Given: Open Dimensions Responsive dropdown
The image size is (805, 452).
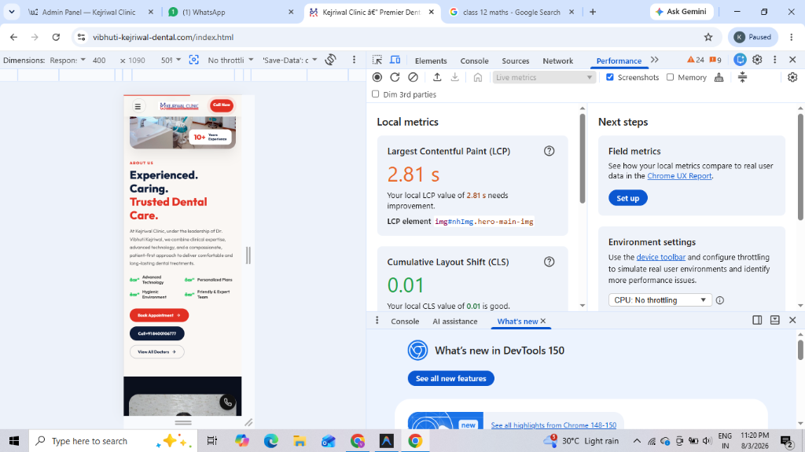Looking at the screenshot, I should click(68, 60).
